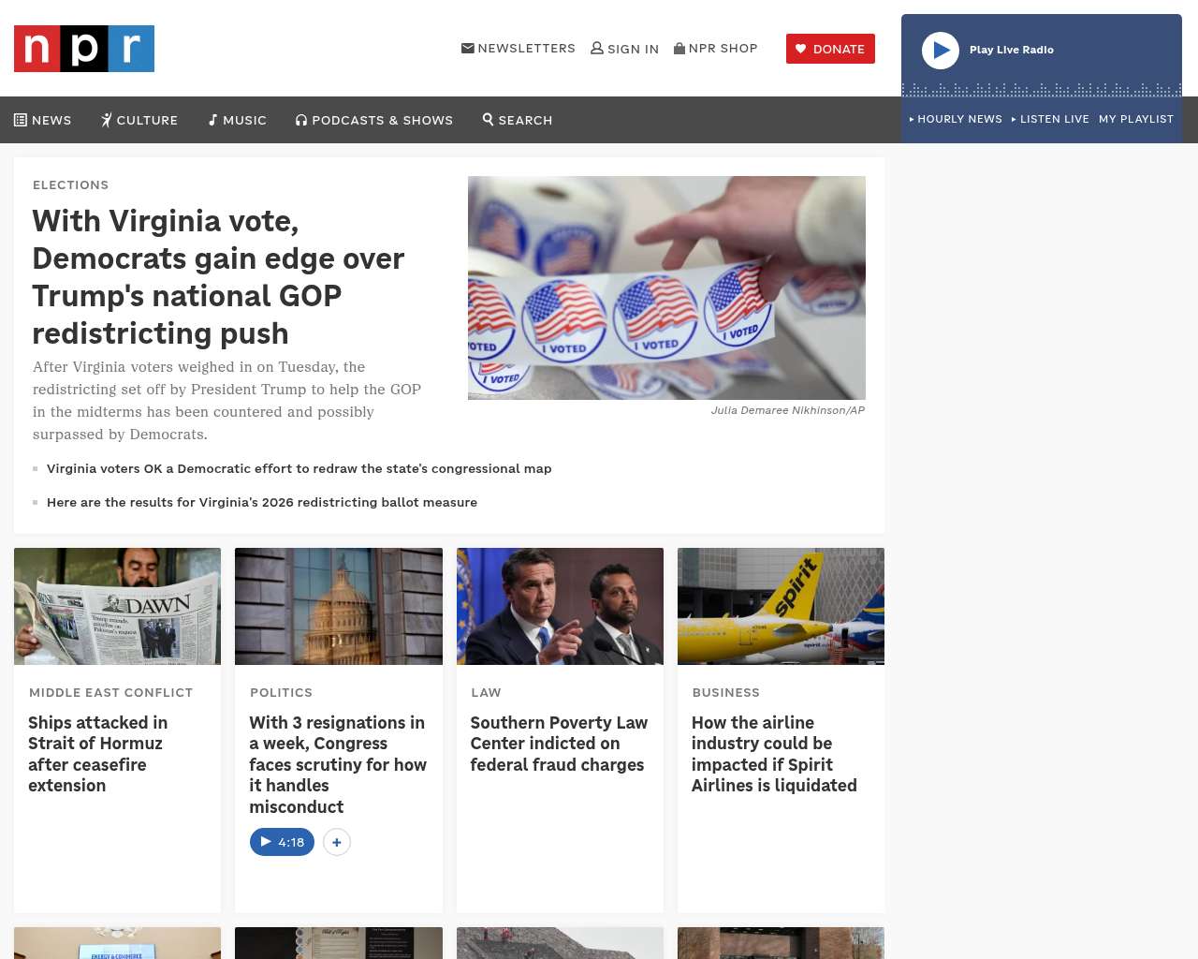Open Search via the magnifier icon
1198x959 pixels.
[x=518, y=120]
